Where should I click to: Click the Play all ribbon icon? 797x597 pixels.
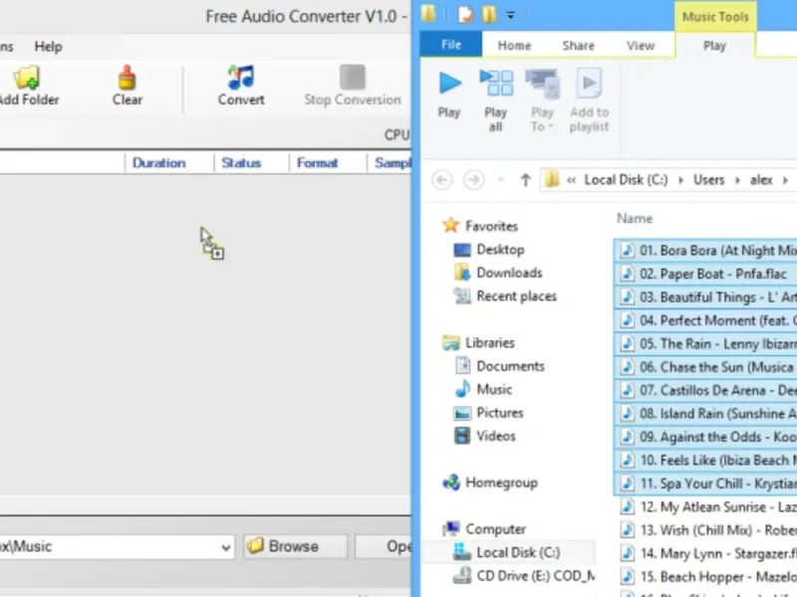(496, 83)
